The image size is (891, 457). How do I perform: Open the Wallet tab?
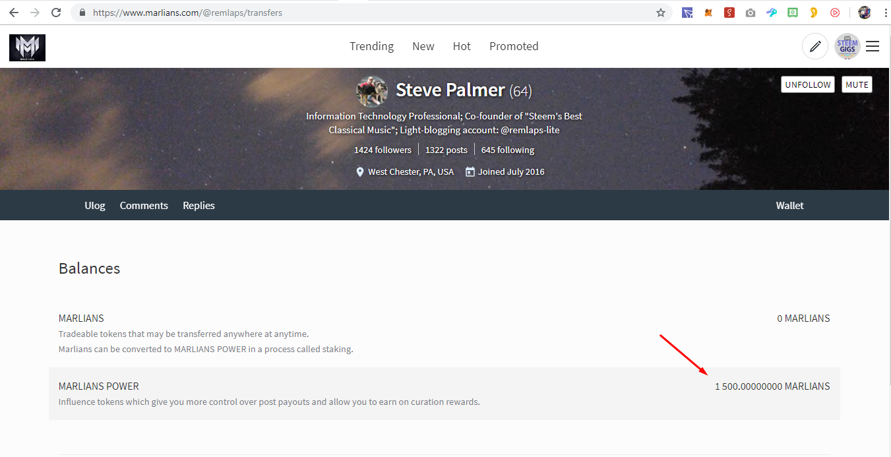point(789,205)
